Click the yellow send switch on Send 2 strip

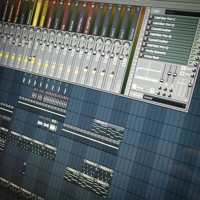(94, 72)
